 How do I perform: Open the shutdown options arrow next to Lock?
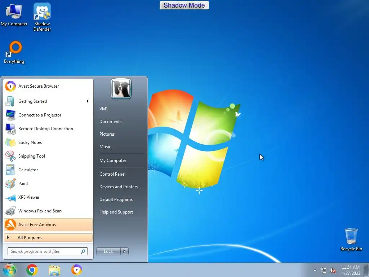[124, 251]
